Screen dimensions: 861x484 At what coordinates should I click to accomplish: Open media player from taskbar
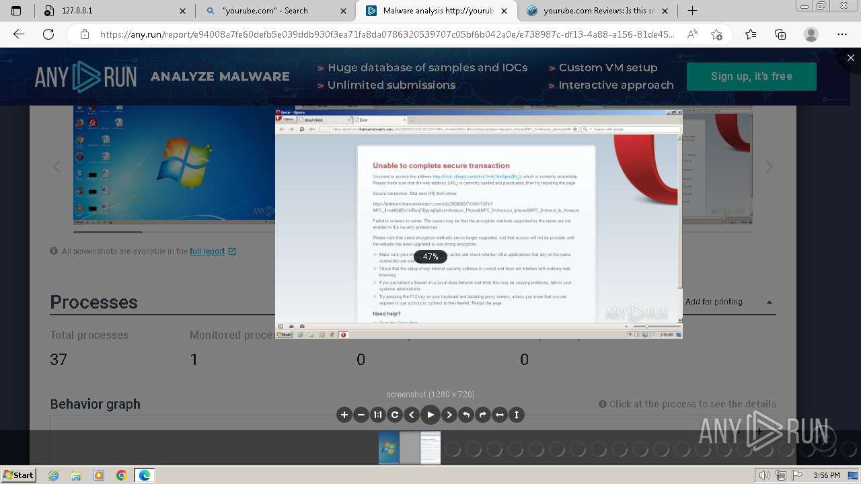(99, 475)
